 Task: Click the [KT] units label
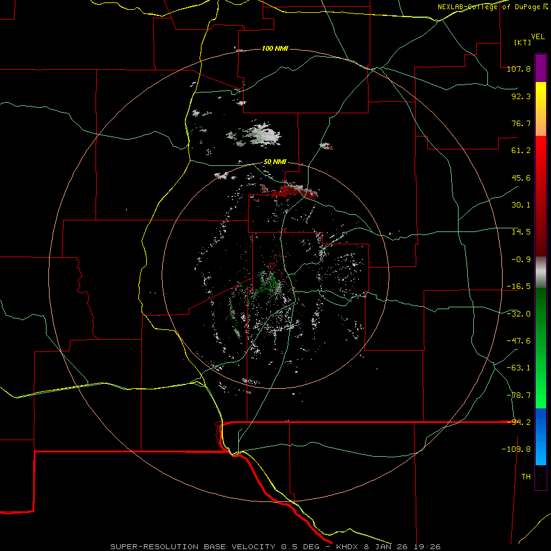[522, 42]
